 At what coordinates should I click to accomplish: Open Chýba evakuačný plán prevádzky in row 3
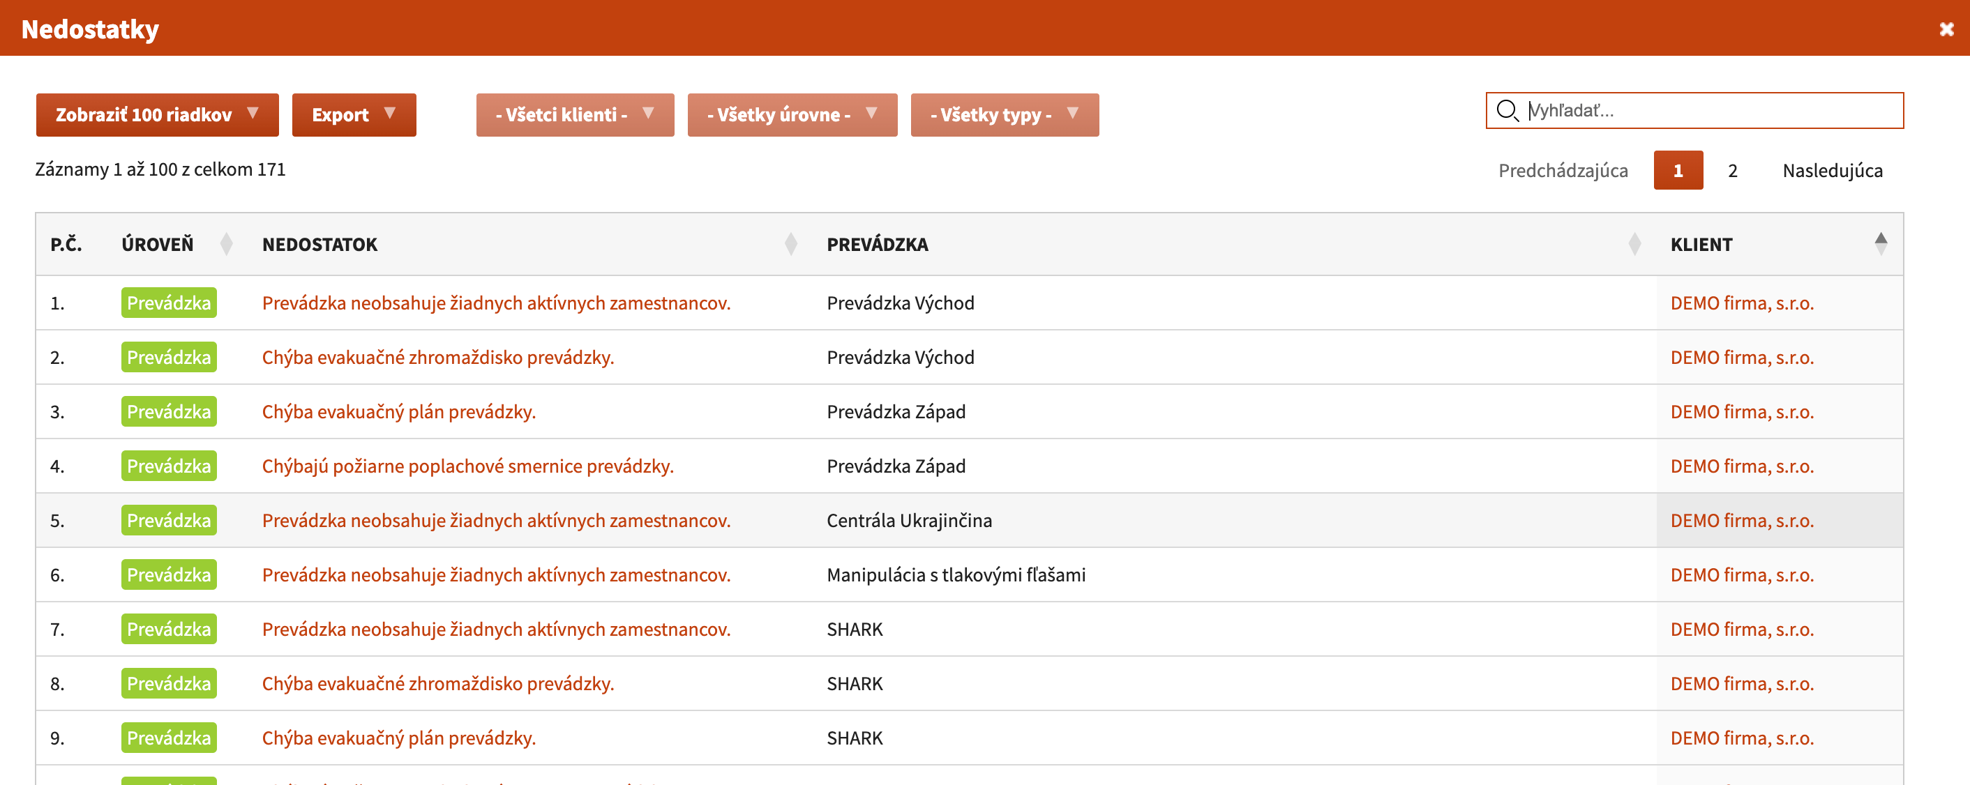[398, 412]
